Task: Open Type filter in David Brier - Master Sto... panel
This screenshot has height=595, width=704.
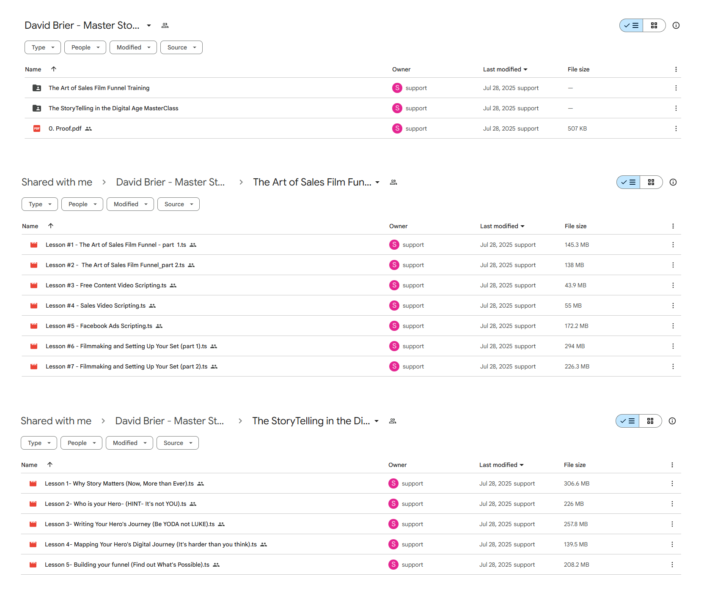Action: tap(43, 47)
